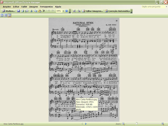Click the zoom slider thumb
The image size is (168, 126).
point(136,124)
